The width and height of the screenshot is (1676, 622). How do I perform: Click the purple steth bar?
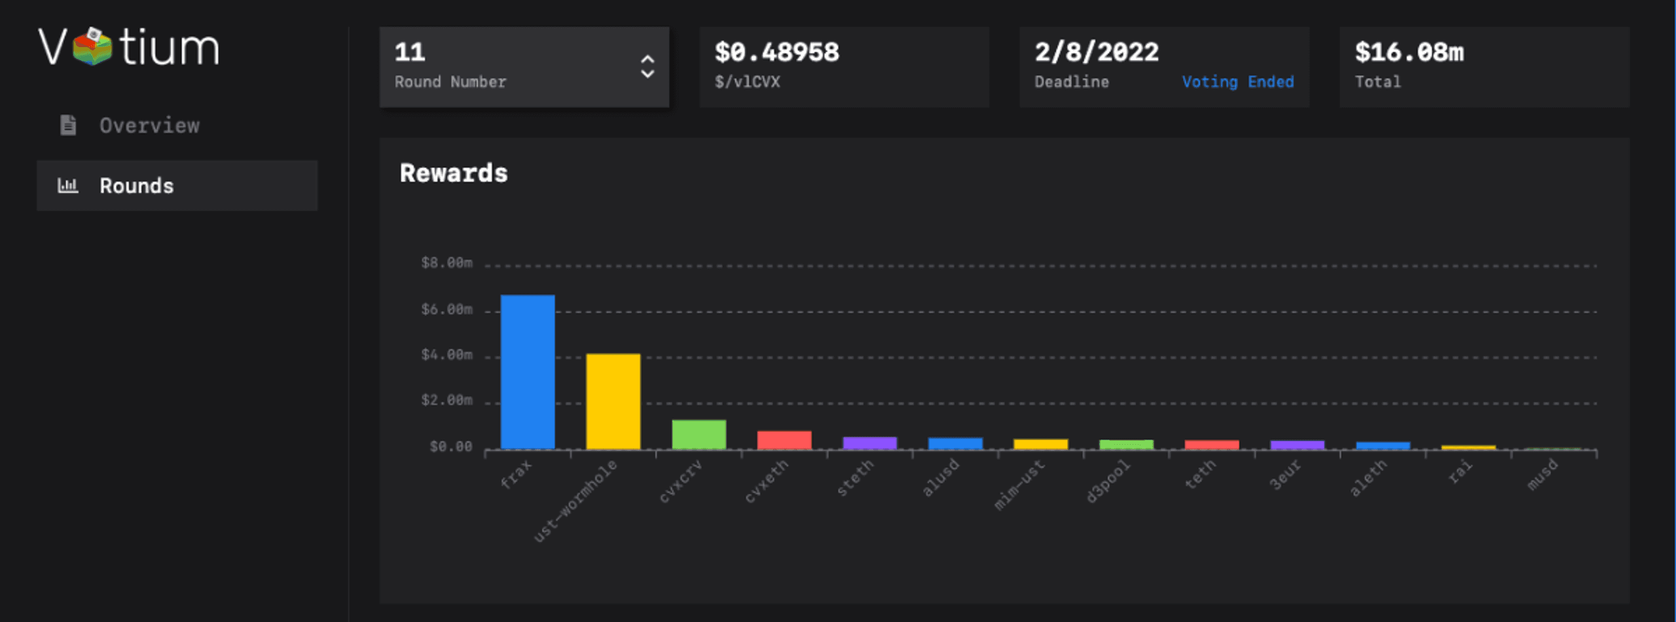pos(870,443)
